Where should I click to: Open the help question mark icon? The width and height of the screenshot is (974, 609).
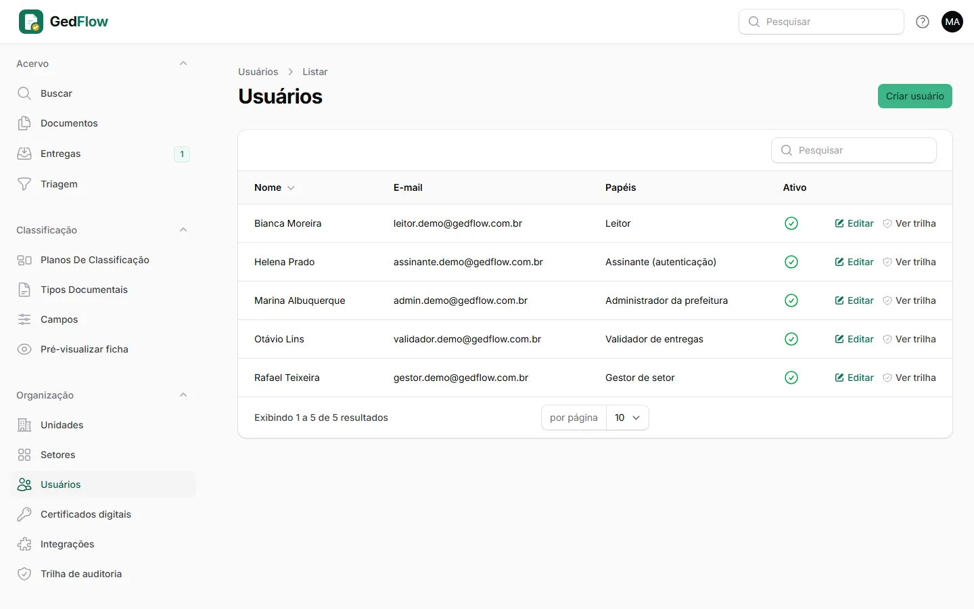pyautogui.click(x=923, y=22)
